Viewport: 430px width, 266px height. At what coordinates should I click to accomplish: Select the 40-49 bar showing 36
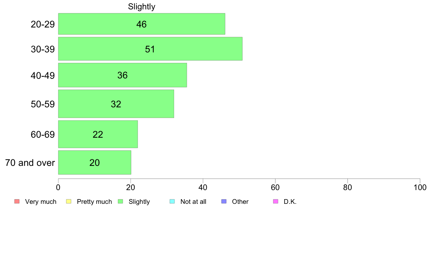click(x=123, y=75)
